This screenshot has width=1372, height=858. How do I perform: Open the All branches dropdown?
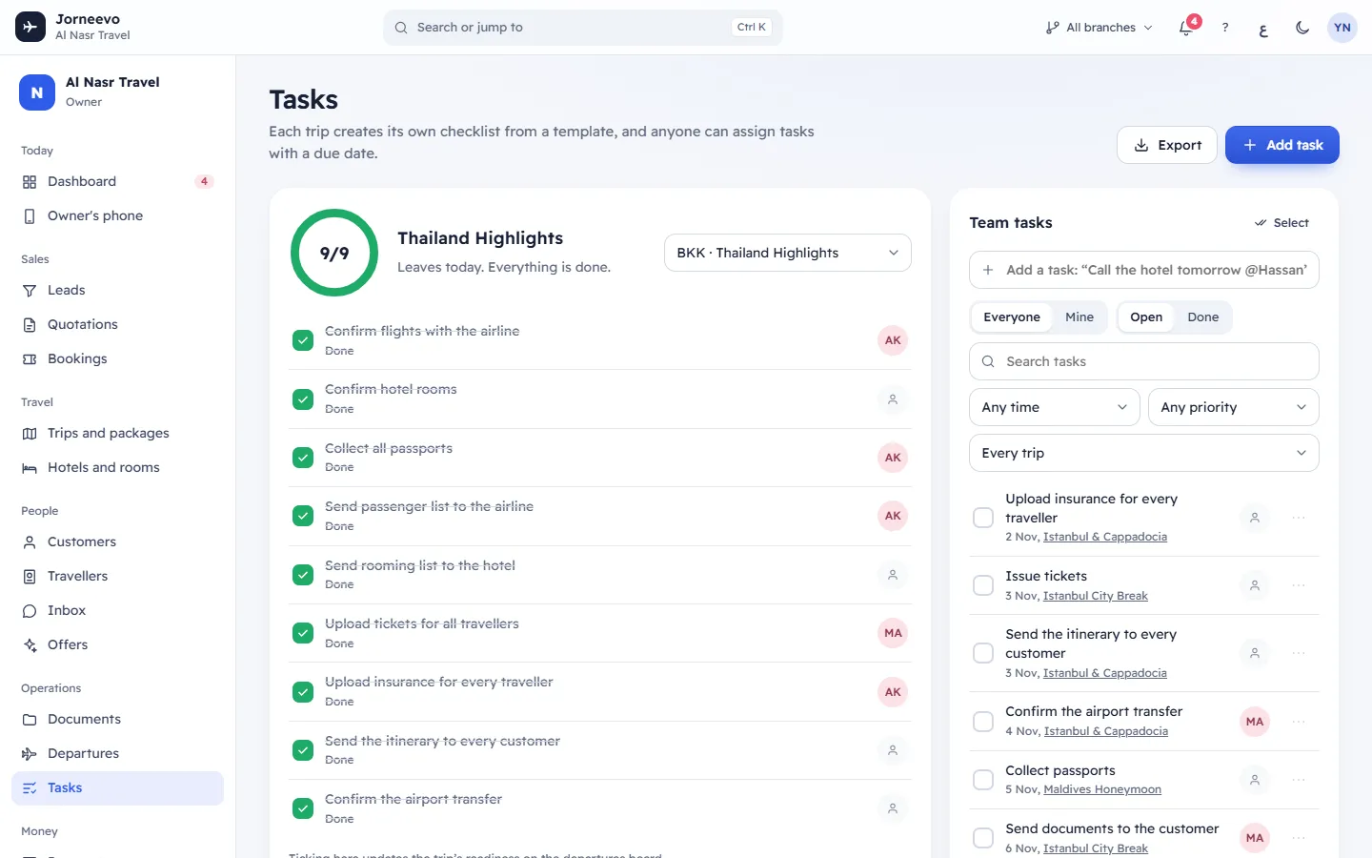point(1100,28)
